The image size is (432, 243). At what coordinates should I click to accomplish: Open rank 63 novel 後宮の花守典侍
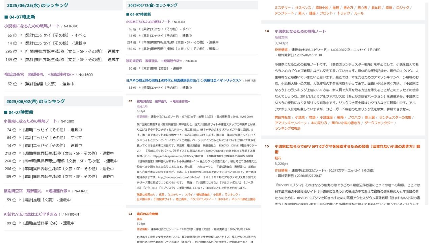pyautogui.click(x=147, y=214)
